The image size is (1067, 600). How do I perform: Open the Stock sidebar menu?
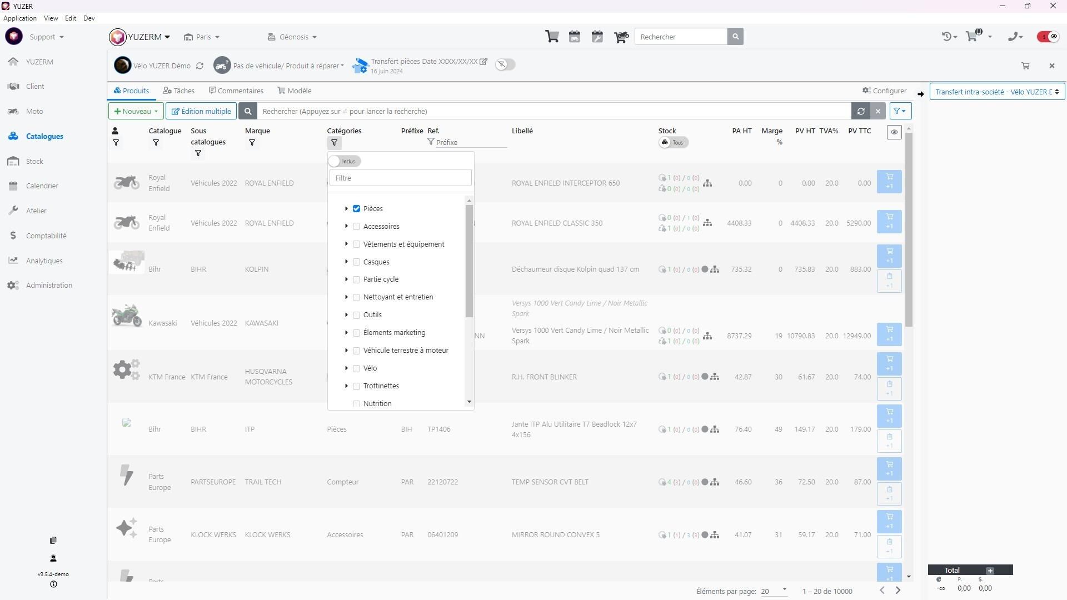pos(34,161)
